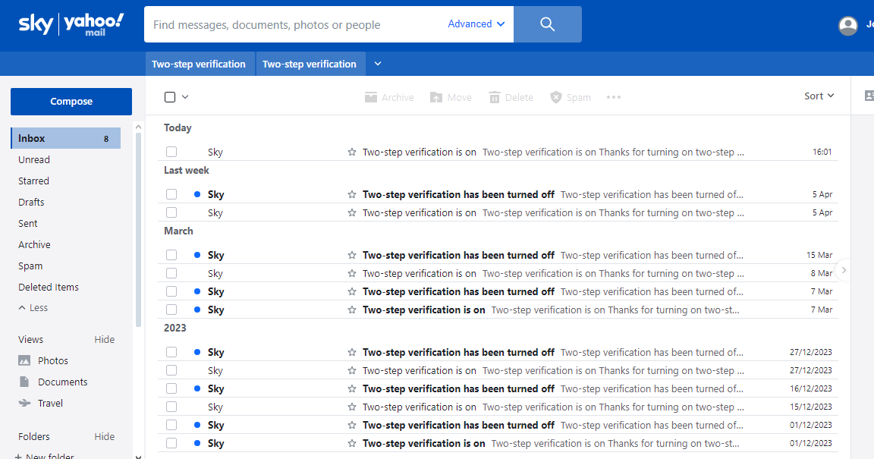Click the Move toolbar icon

coord(436,97)
